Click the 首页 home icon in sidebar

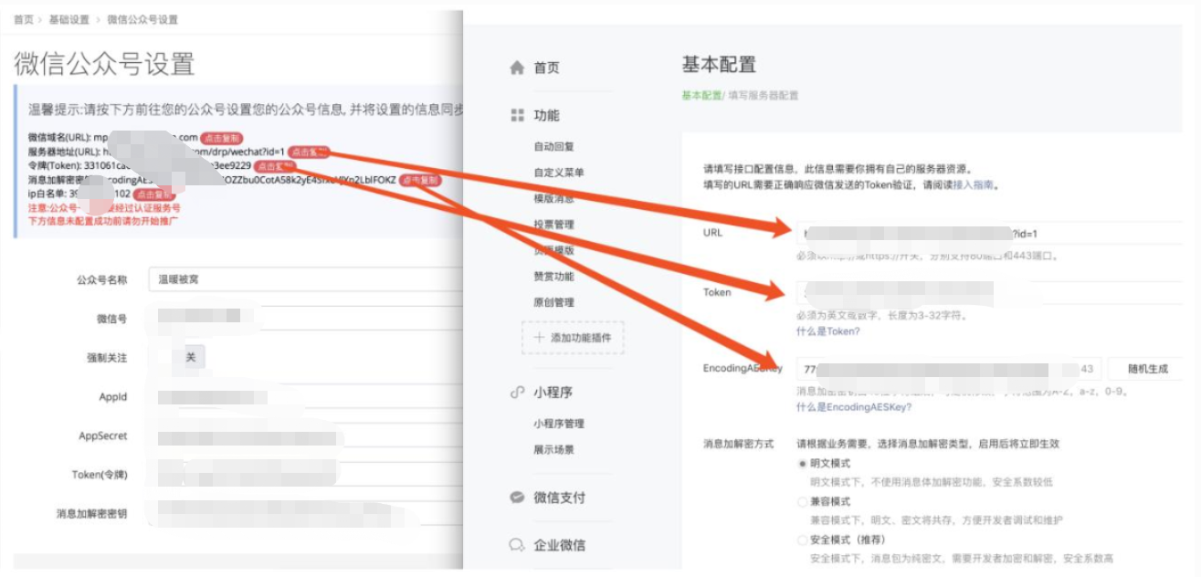517,68
